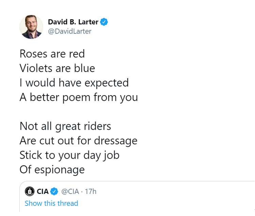This screenshot has width=255, height=216.
Task: Open the quoted CIA tweet card
Action: point(153,197)
